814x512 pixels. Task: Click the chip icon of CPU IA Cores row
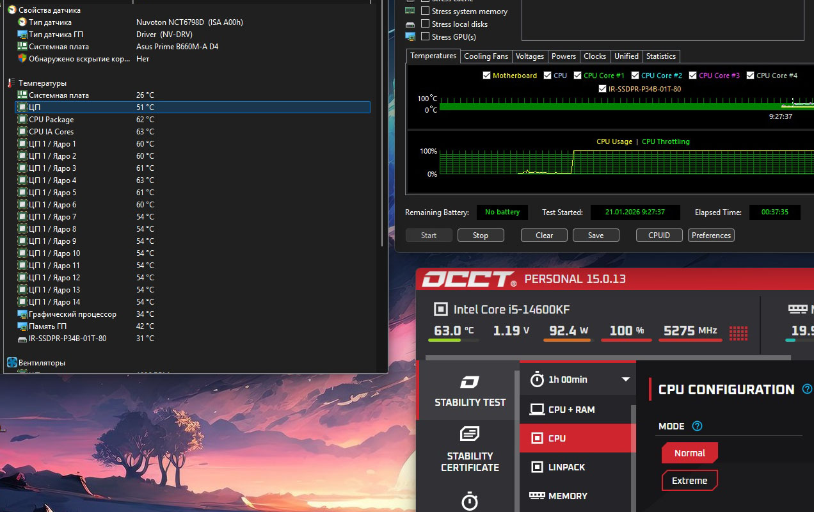(22, 132)
